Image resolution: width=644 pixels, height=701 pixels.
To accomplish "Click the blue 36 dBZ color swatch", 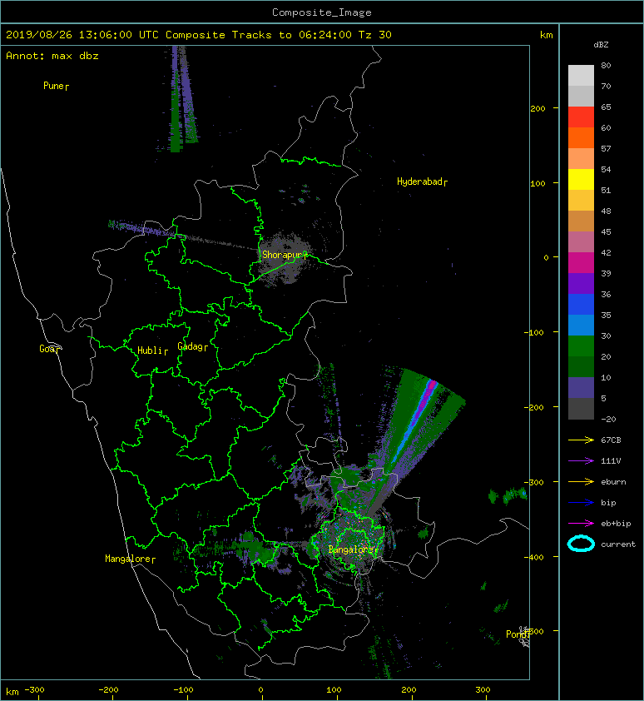I will [581, 304].
